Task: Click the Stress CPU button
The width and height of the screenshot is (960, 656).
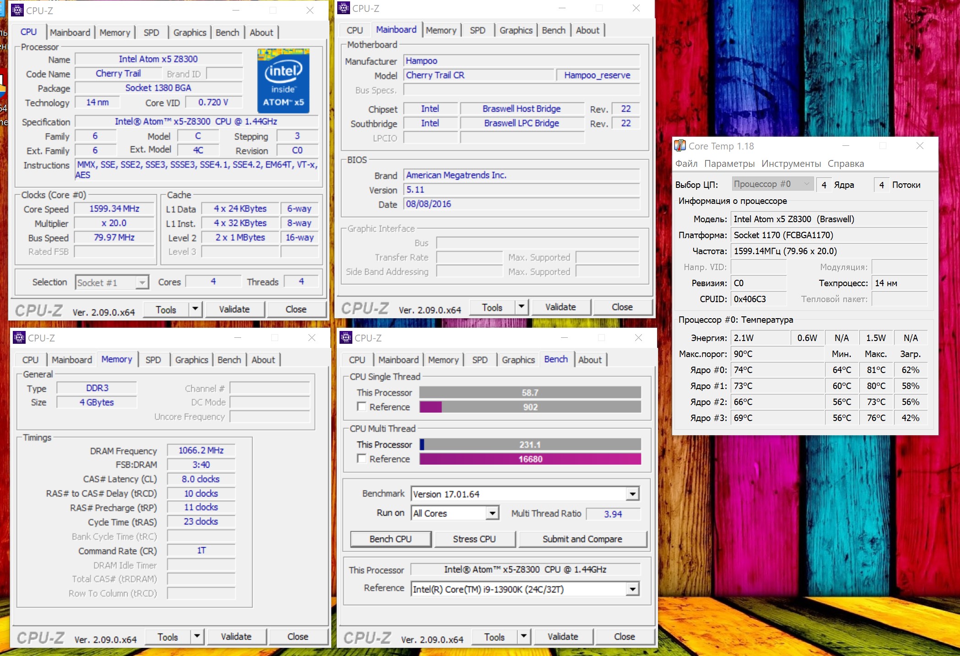Action: pos(474,539)
